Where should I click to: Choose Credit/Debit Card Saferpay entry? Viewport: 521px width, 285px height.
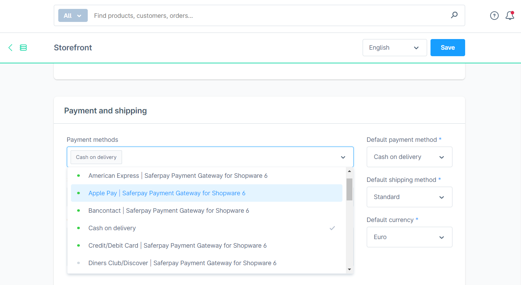click(177, 246)
